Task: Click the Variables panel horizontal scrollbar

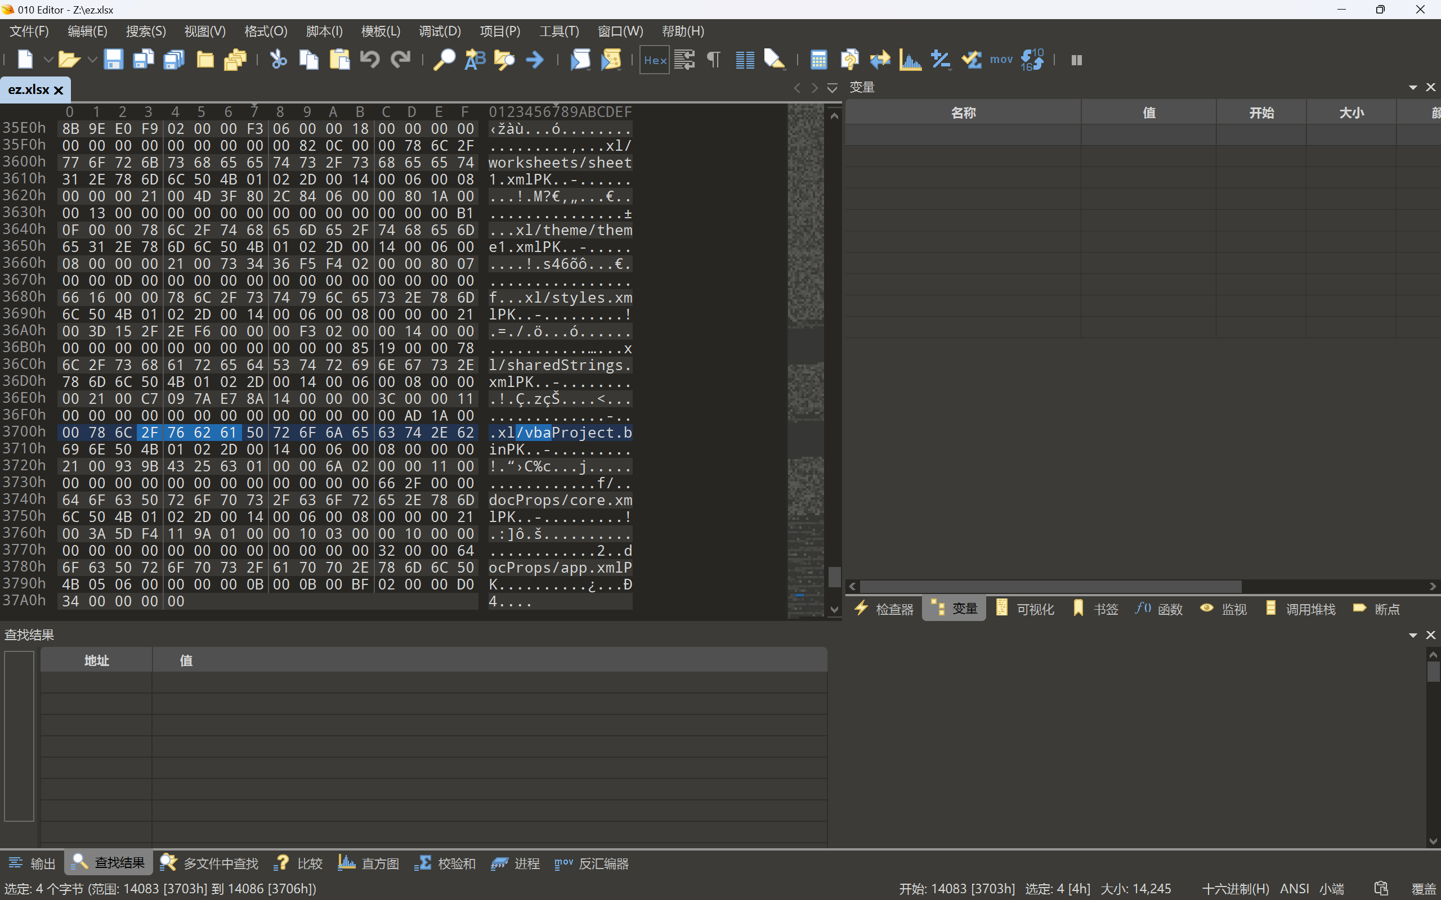Action: point(1051,586)
